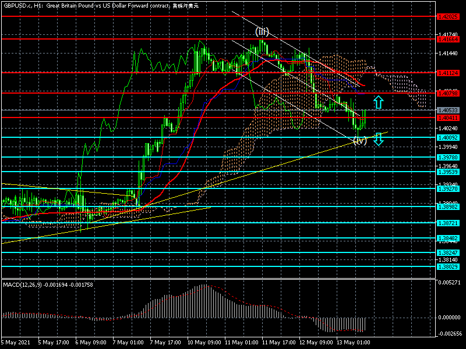Click the cyan down arrow marker
The height and width of the screenshot is (349, 466).
pos(378,139)
